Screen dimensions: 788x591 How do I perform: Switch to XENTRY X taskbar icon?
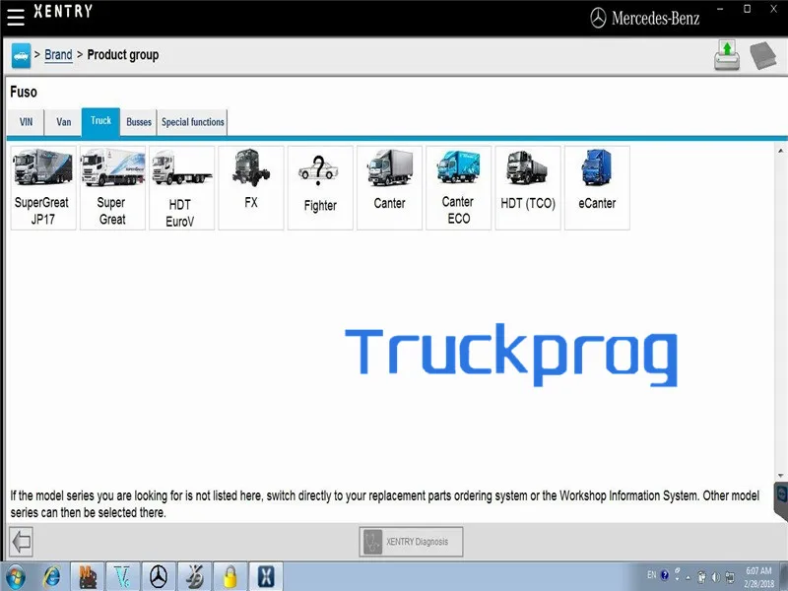click(x=266, y=577)
